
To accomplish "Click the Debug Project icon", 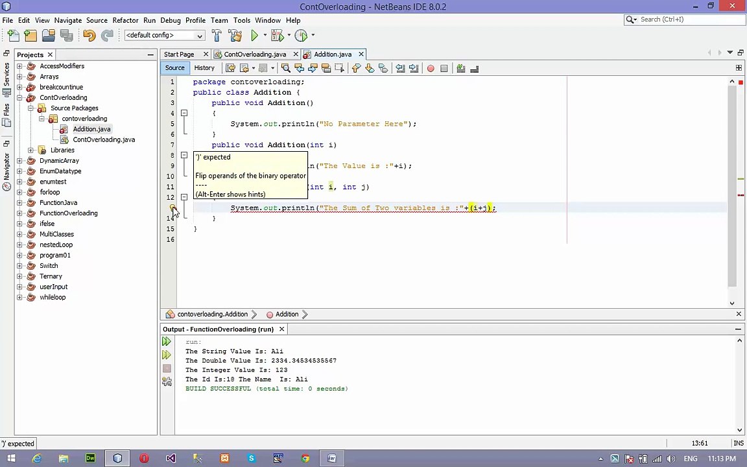I will (278, 35).
